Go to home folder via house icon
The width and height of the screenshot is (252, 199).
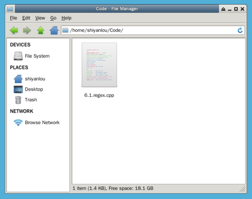[54, 30]
